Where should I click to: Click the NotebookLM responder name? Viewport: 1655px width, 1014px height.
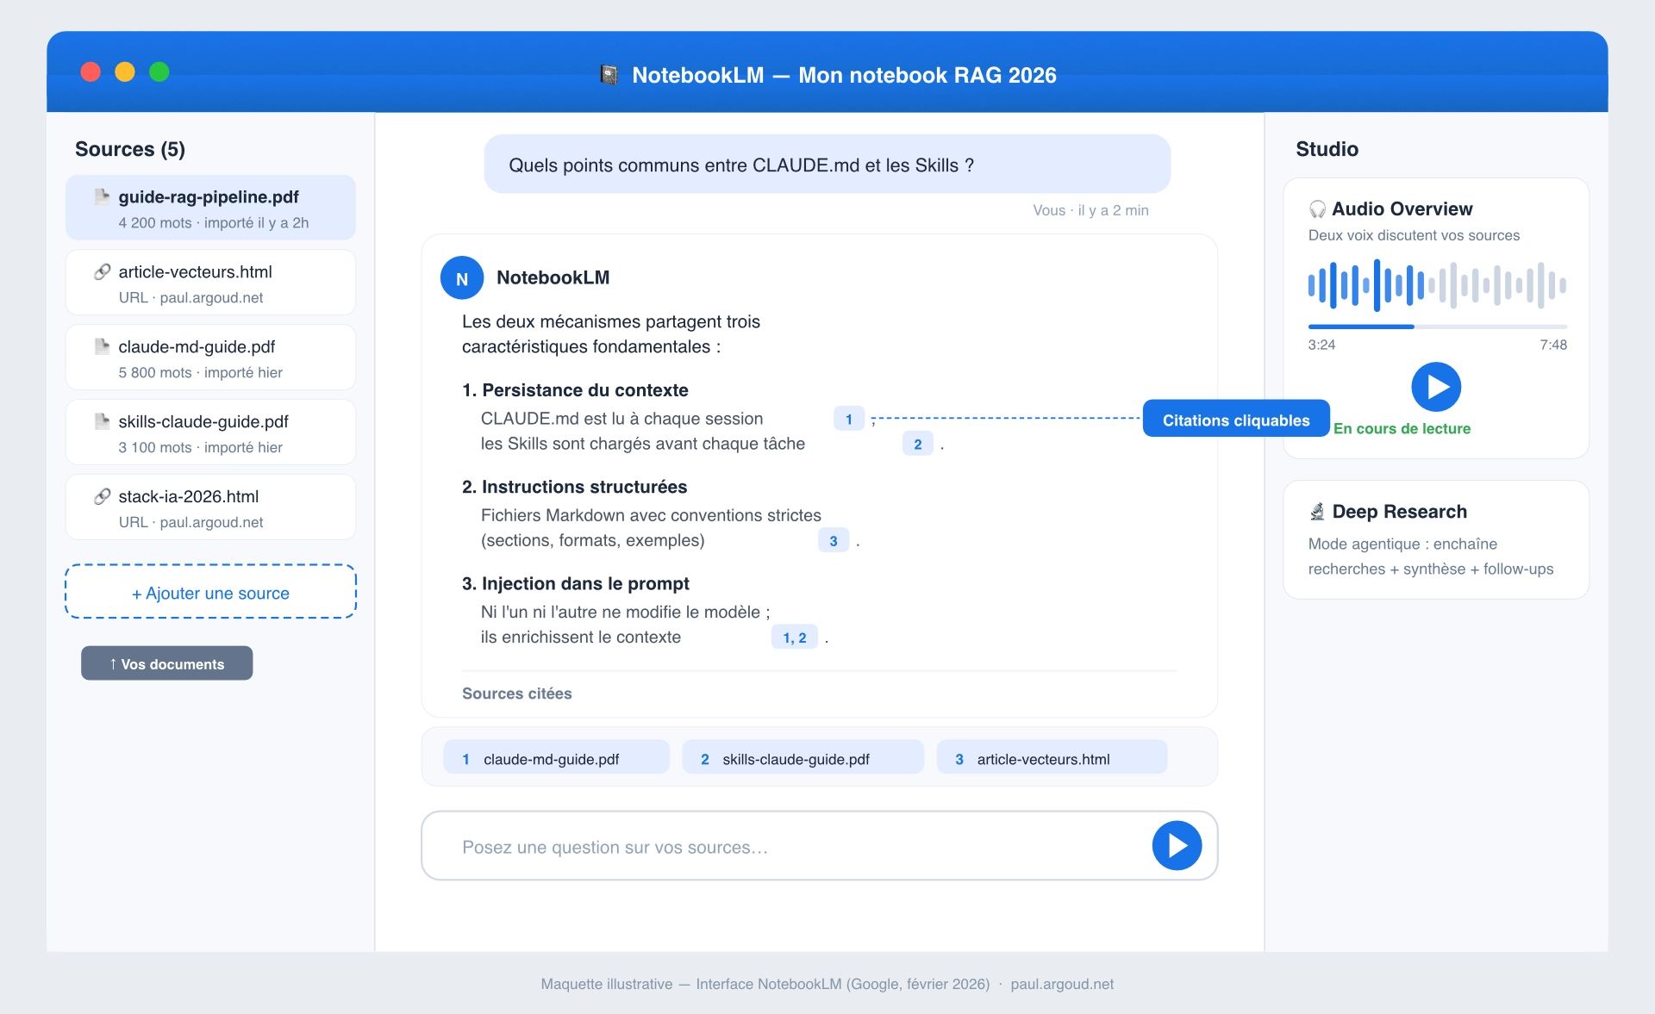point(553,277)
